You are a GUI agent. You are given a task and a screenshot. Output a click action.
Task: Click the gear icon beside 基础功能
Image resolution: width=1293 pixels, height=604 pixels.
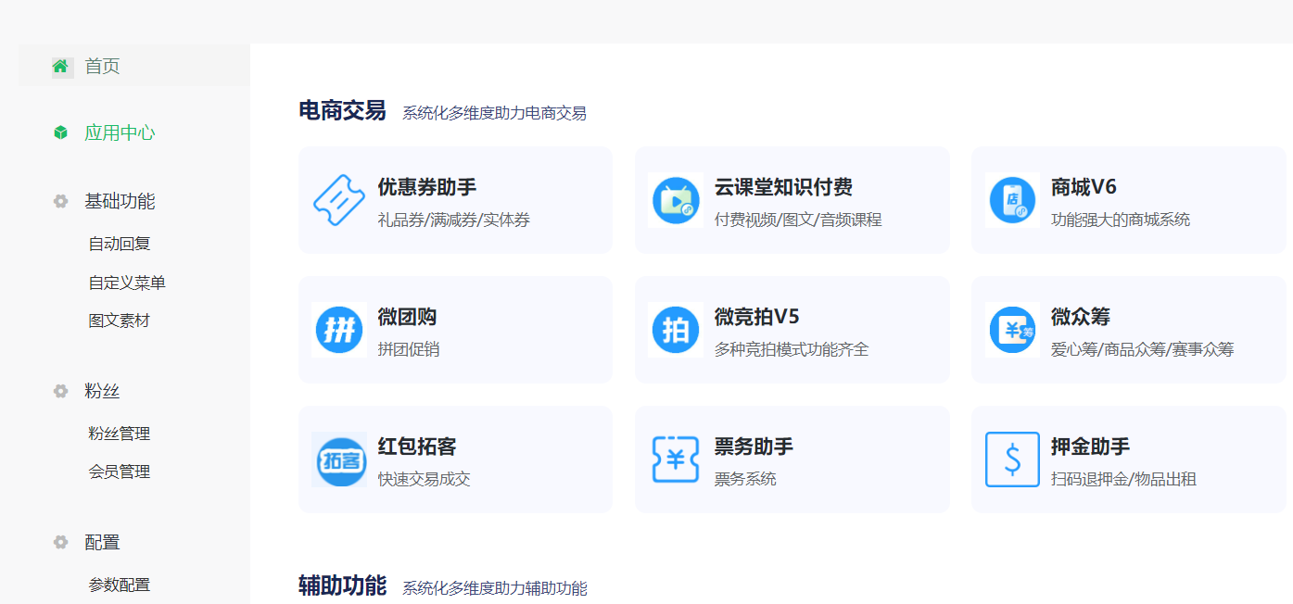pyautogui.click(x=60, y=201)
